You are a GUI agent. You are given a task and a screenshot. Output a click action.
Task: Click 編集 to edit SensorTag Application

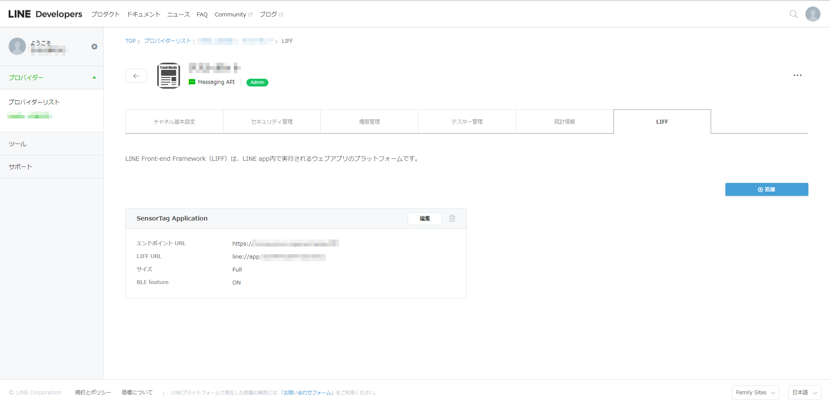425,218
